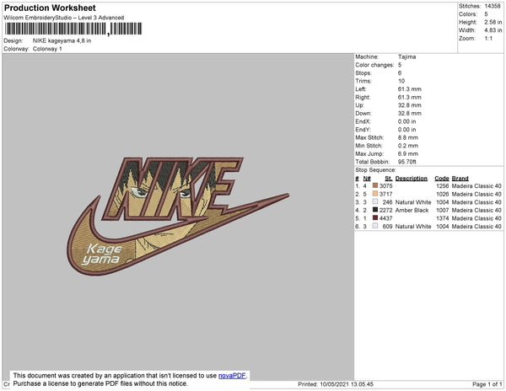506x391 pixels.
Task: Click the Max Jump value '6.9 mm'
Action: 408,153
